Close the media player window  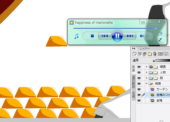pyautogui.click(x=159, y=22)
